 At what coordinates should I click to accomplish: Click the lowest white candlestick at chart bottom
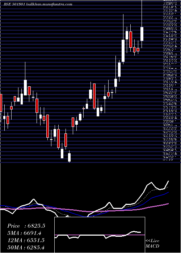70,157
